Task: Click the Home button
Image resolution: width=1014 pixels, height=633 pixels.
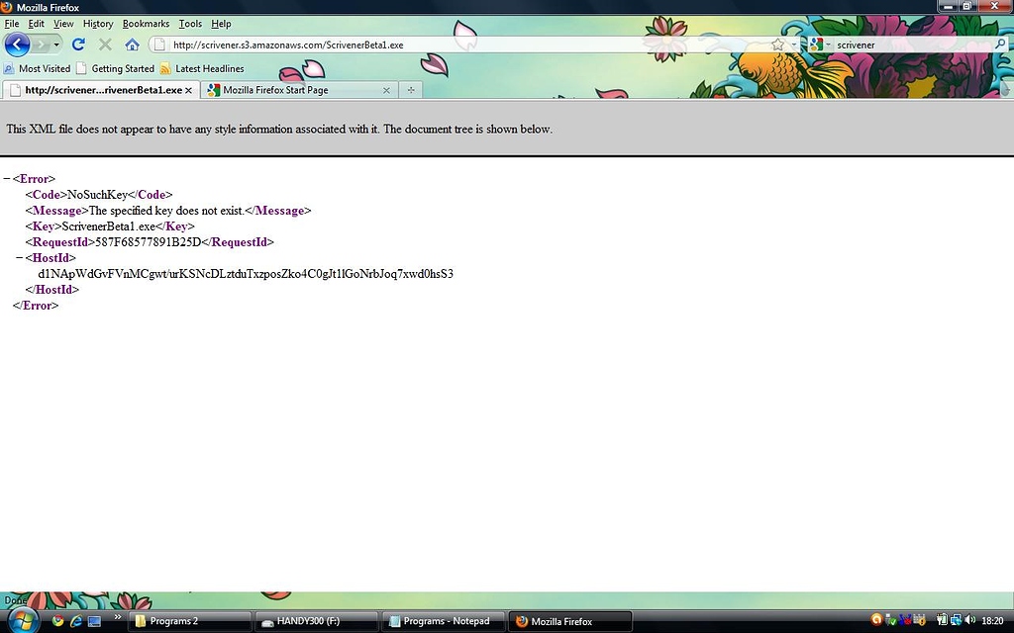Action: pyautogui.click(x=132, y=44)
